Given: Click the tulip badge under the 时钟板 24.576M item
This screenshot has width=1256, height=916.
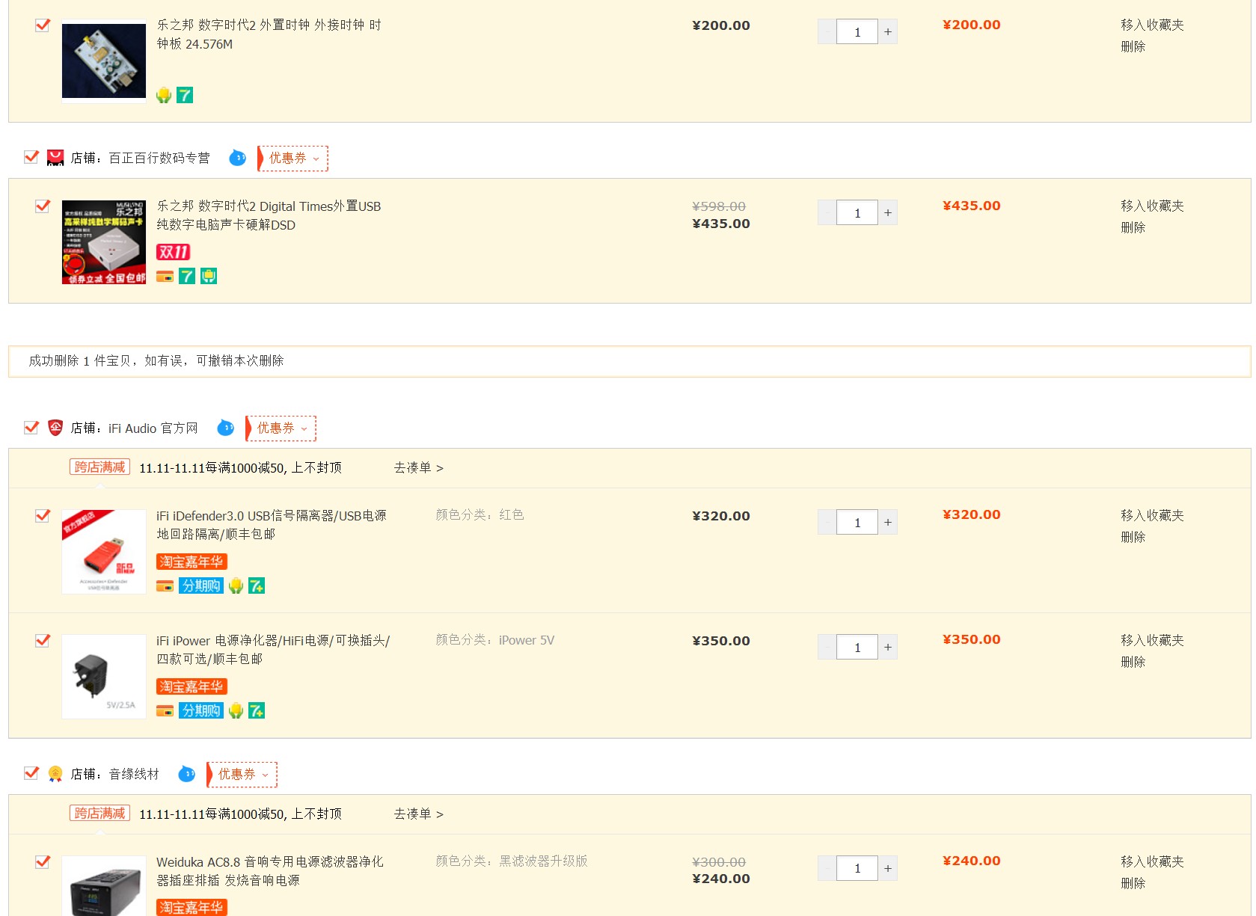Looking at the screenshot, I should tap(164, 95).
